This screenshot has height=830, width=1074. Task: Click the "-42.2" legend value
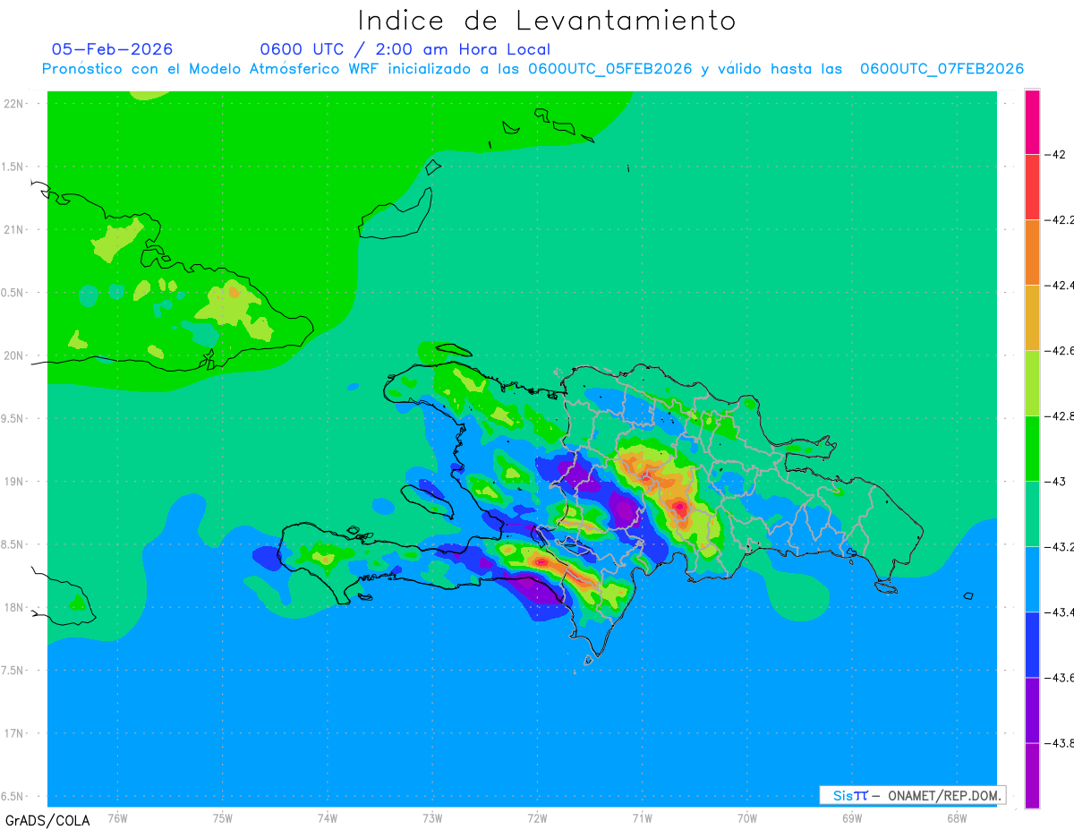tap(1061, 219)
